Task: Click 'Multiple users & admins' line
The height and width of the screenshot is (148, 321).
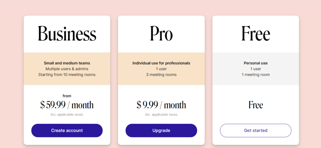Action: click(x=67, y=69)
